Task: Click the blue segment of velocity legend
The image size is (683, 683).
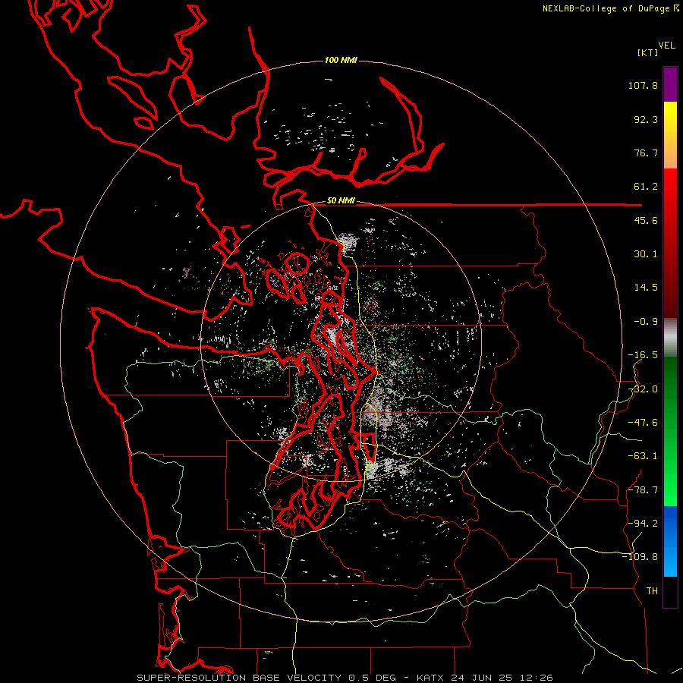Action: click(670, 541)
